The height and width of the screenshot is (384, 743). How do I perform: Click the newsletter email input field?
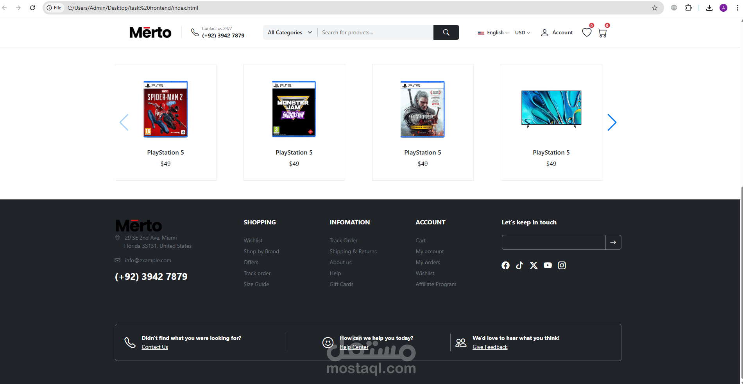[554, 242]
